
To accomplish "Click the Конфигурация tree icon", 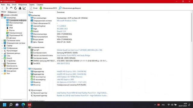I will [5, 68].
